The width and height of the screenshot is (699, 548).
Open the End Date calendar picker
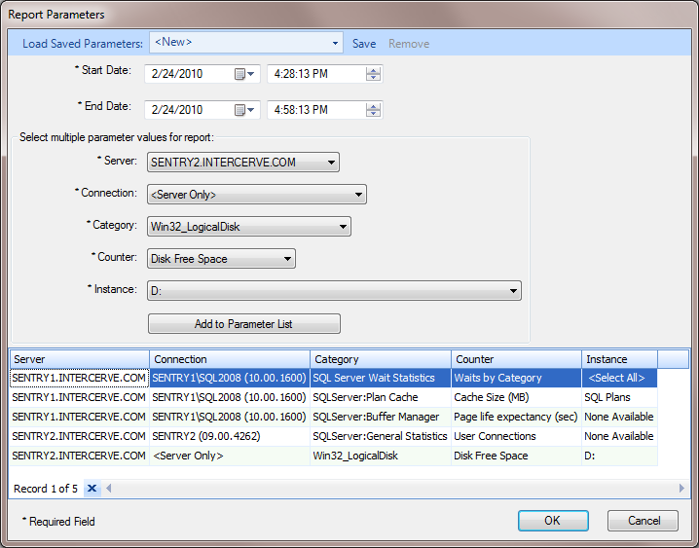[x=244, y=110]
